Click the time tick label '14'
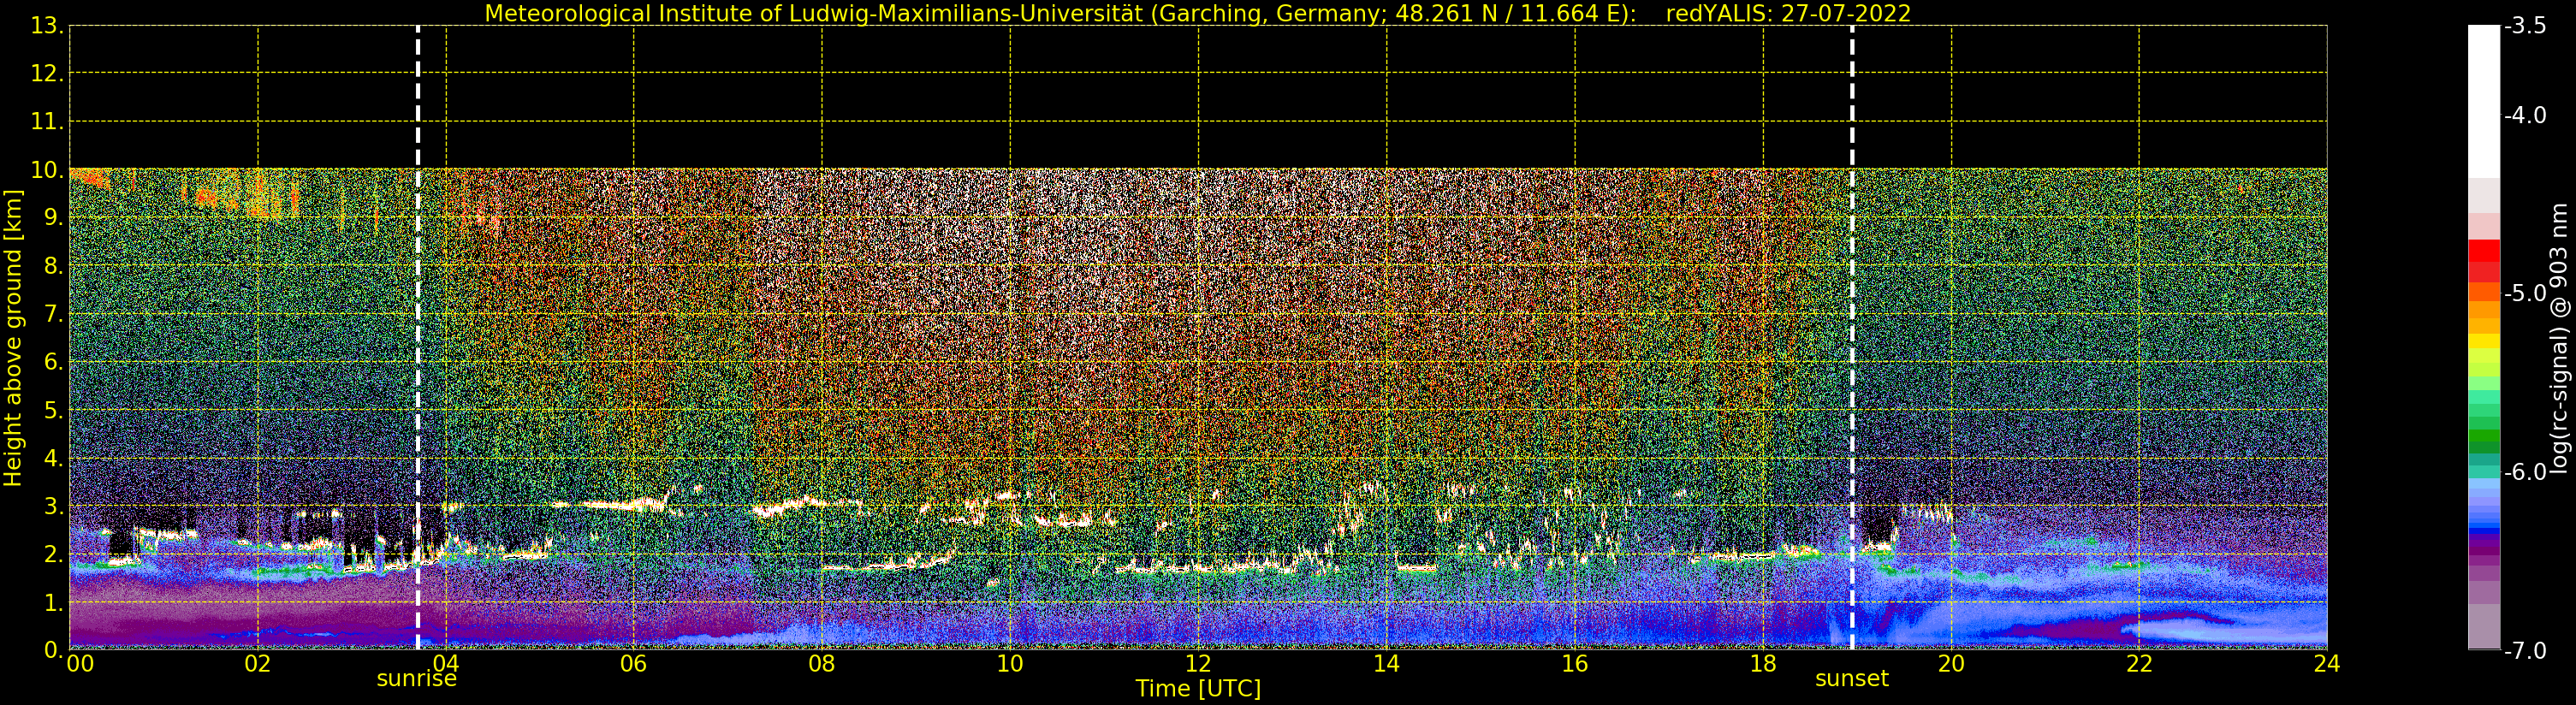 1386,664
